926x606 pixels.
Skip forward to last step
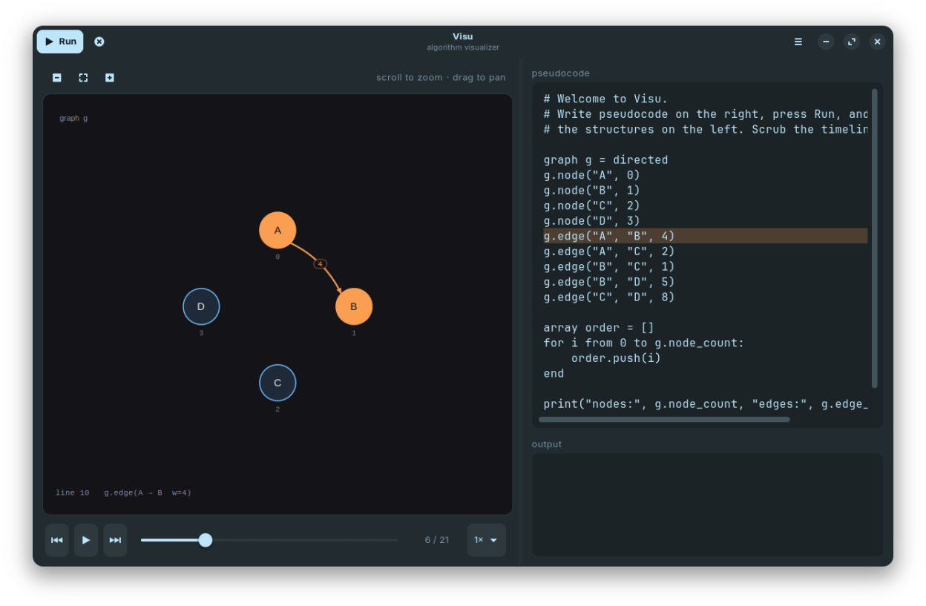[x=115, y=540]
